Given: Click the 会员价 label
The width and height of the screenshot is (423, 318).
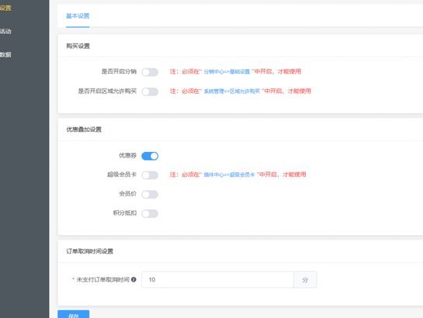Looking at the screenshot, I should point(127,194).
